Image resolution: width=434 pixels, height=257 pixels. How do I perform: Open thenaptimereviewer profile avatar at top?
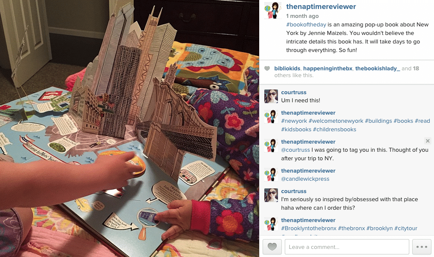click(x=273, y=11)
